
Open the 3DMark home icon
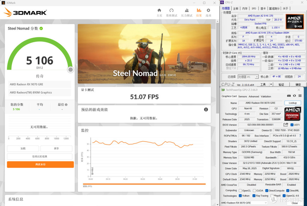(x=159, y=10)
